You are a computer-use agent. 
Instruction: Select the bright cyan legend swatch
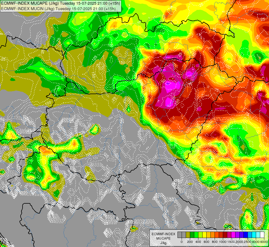(254, 235)
